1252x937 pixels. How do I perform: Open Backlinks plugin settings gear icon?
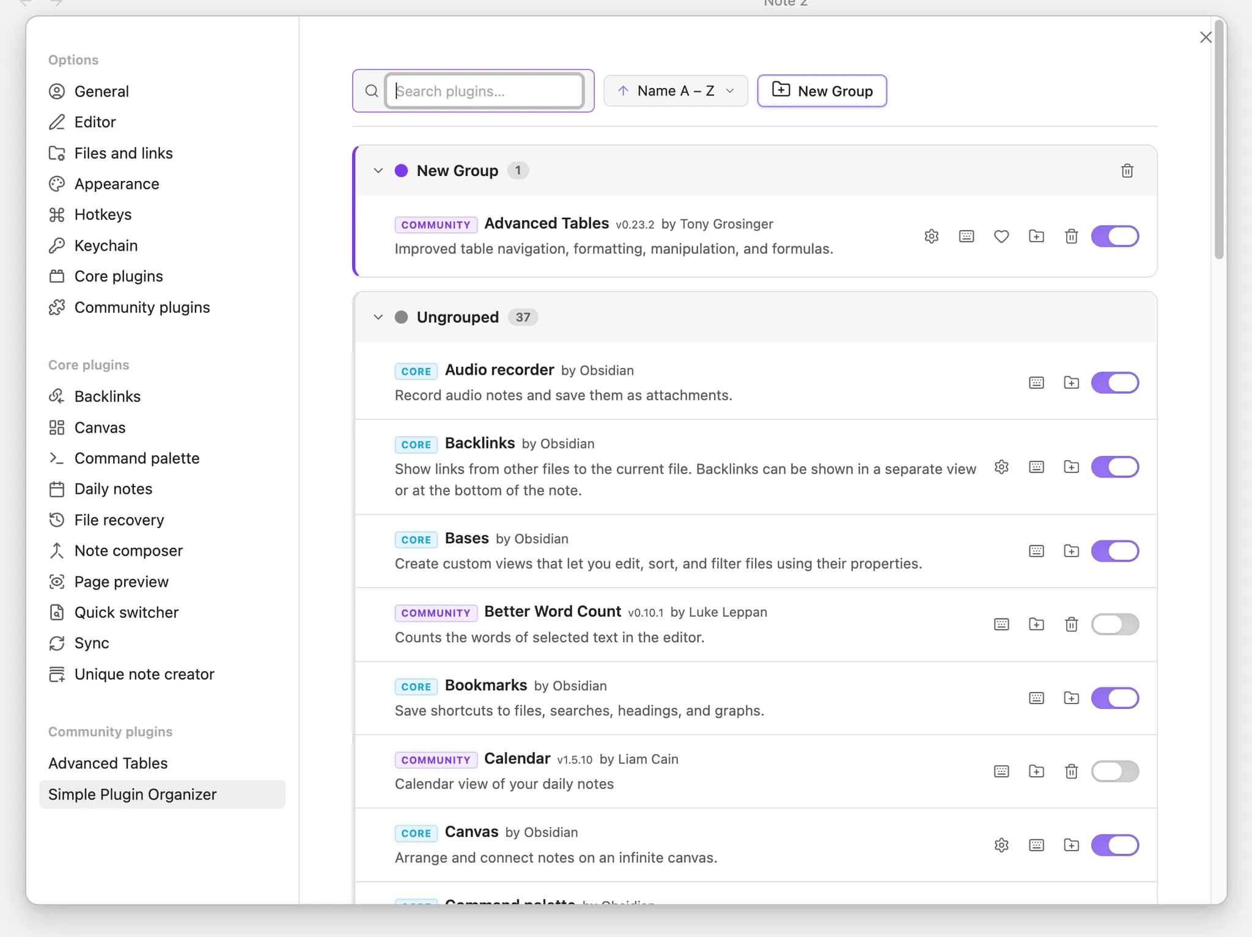[1001, 467]
